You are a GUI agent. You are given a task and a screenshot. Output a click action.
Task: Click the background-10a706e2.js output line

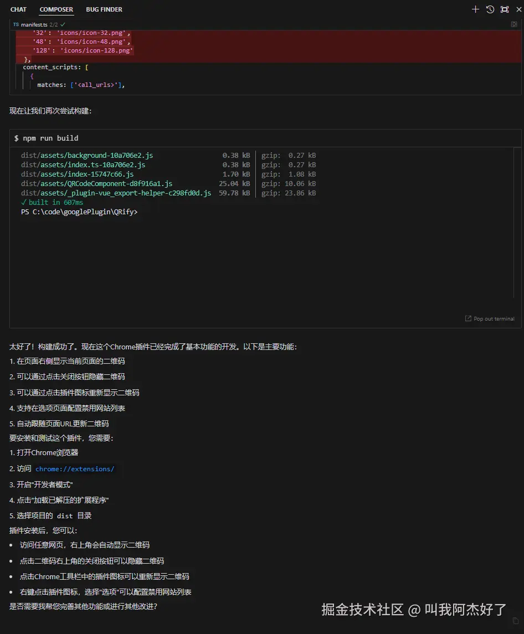pos(168,155)
